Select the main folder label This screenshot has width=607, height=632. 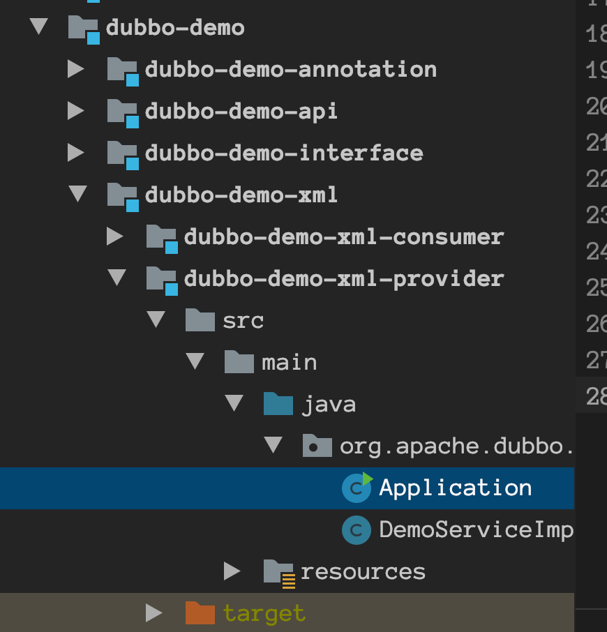pyautogui.click(x=290, y=363)
